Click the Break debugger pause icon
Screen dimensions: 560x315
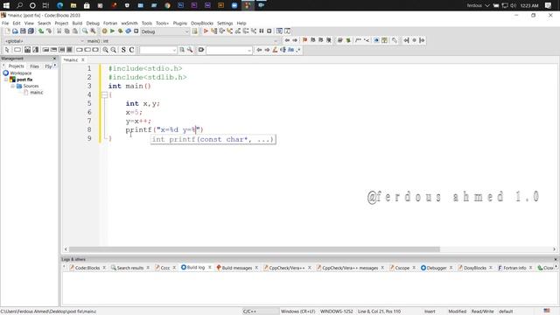pyautogui.click(x=262, y=31)
